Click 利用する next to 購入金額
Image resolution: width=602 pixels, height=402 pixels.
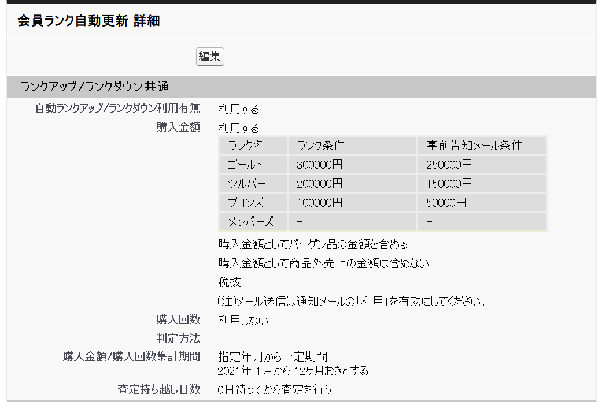(238, 128)
